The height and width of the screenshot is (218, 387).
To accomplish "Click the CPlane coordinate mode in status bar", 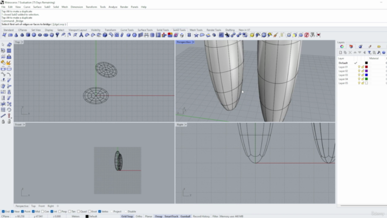I will [5, 216].
